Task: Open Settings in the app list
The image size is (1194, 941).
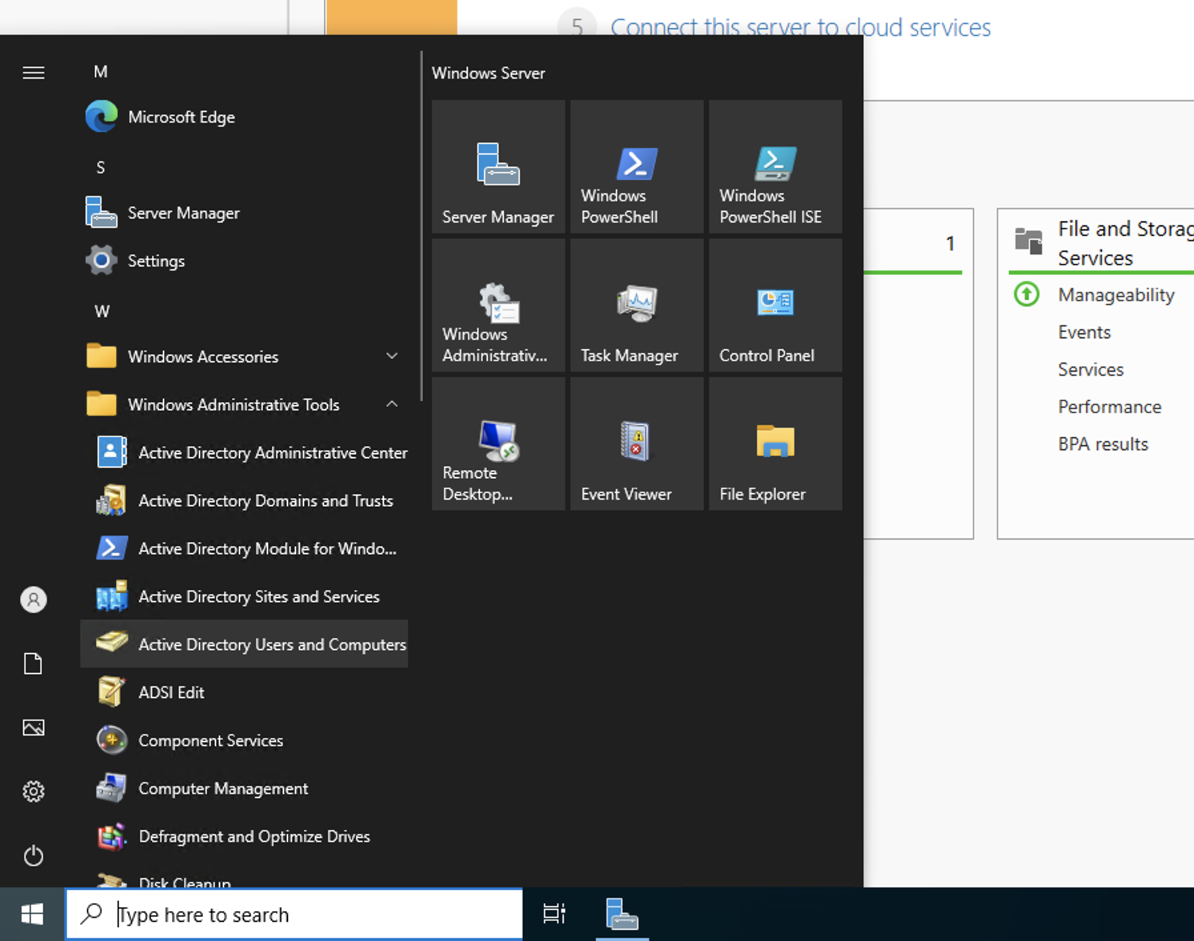Action: coord(244,261)
